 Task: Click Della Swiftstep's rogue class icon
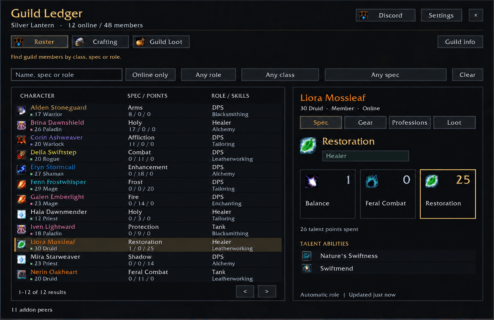coord(21,155)
